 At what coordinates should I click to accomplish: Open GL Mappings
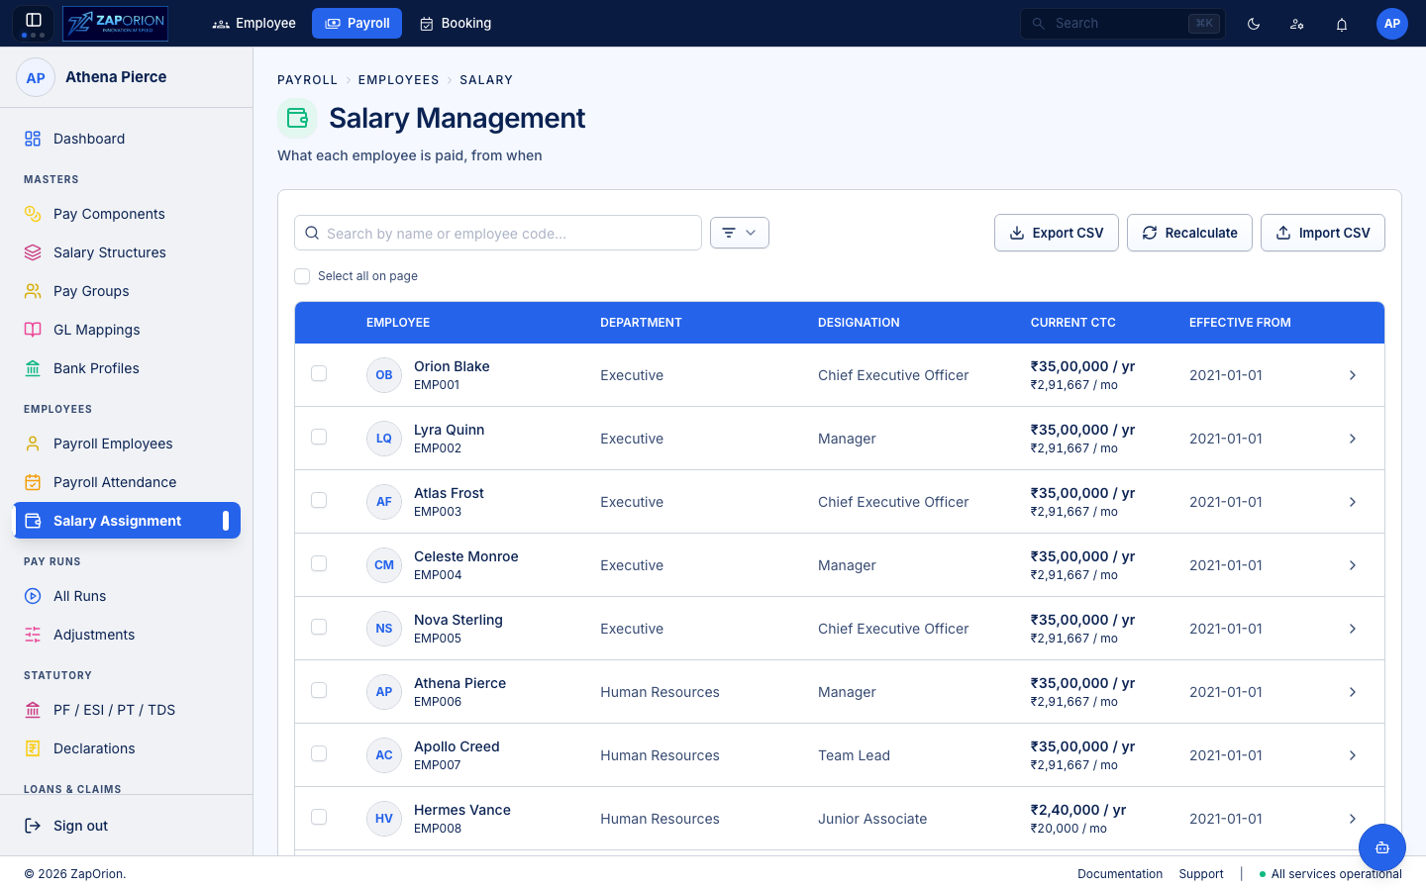pyautogui.click(x=127, y=330)
